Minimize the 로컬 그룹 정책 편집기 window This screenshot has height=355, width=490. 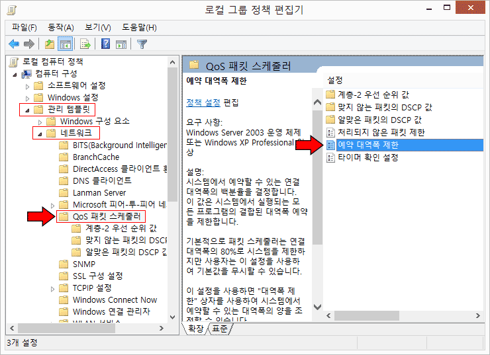429,9
